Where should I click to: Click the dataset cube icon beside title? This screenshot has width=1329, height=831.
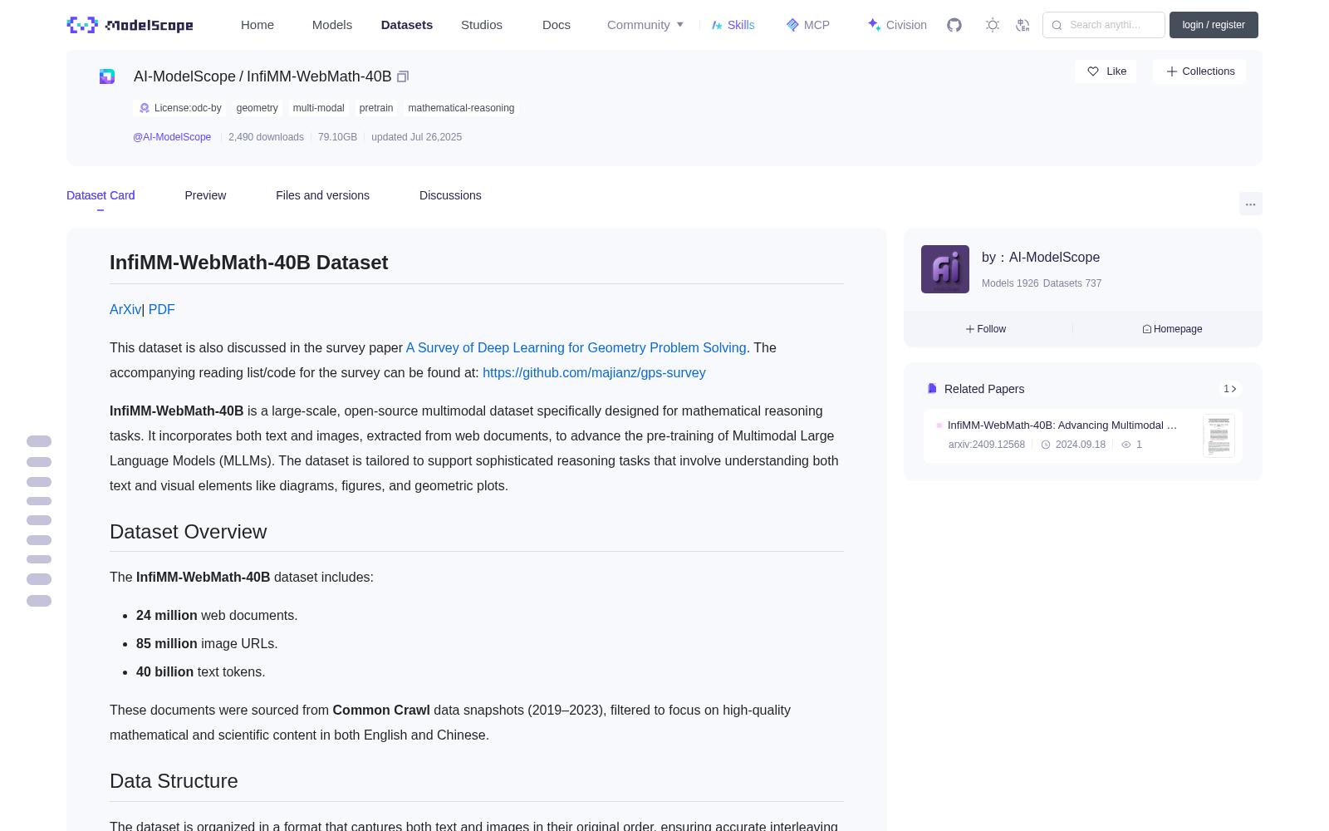tap(107, 76)
